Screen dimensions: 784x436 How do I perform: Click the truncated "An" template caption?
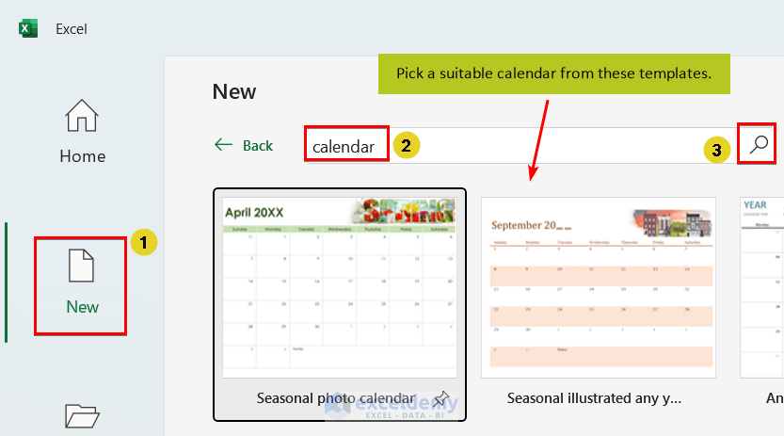click(x=774, y=398)
